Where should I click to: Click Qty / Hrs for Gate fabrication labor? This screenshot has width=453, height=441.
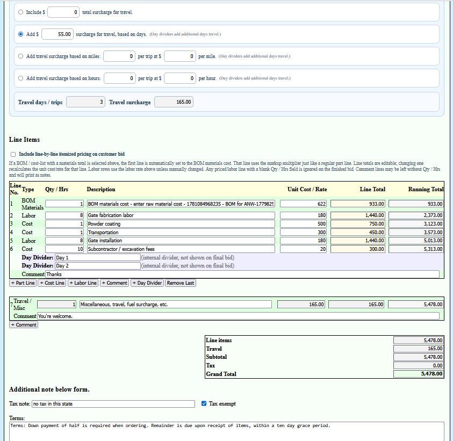(x=64, y=215)
